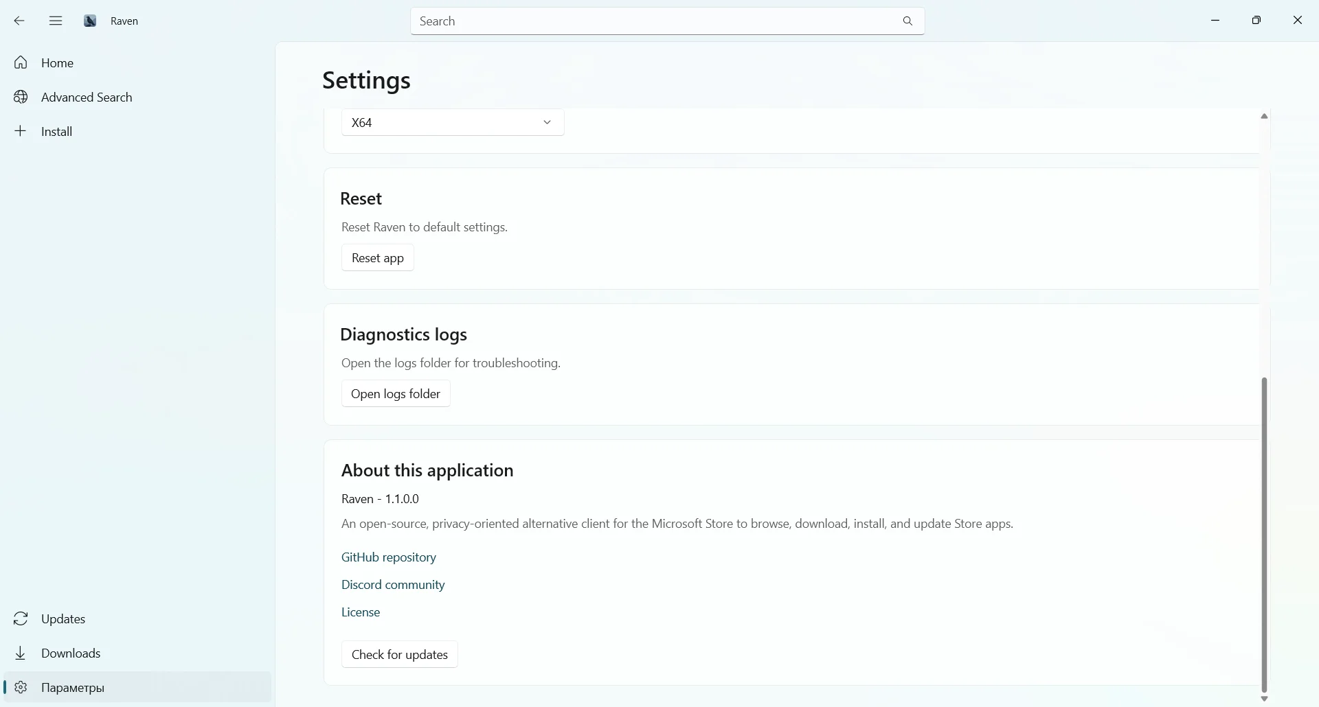Click the Settings page title
Screen dimensions: 1319x707
coord(366,80)
